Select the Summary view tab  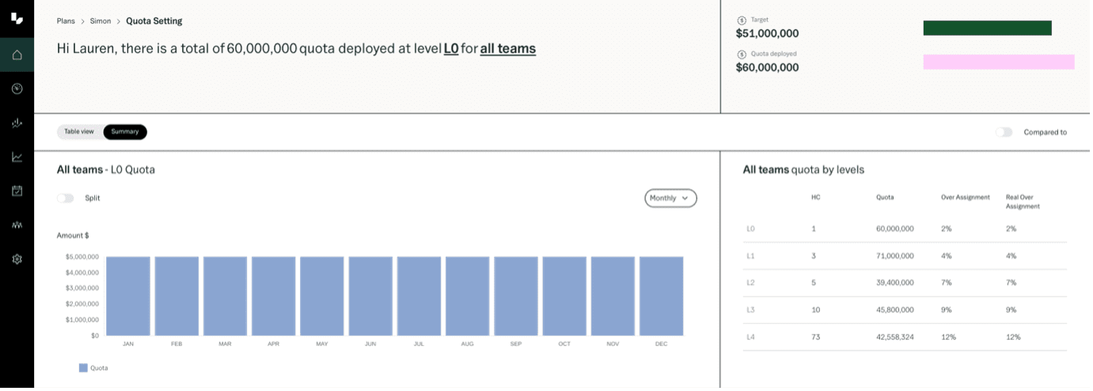click(125, 132)
